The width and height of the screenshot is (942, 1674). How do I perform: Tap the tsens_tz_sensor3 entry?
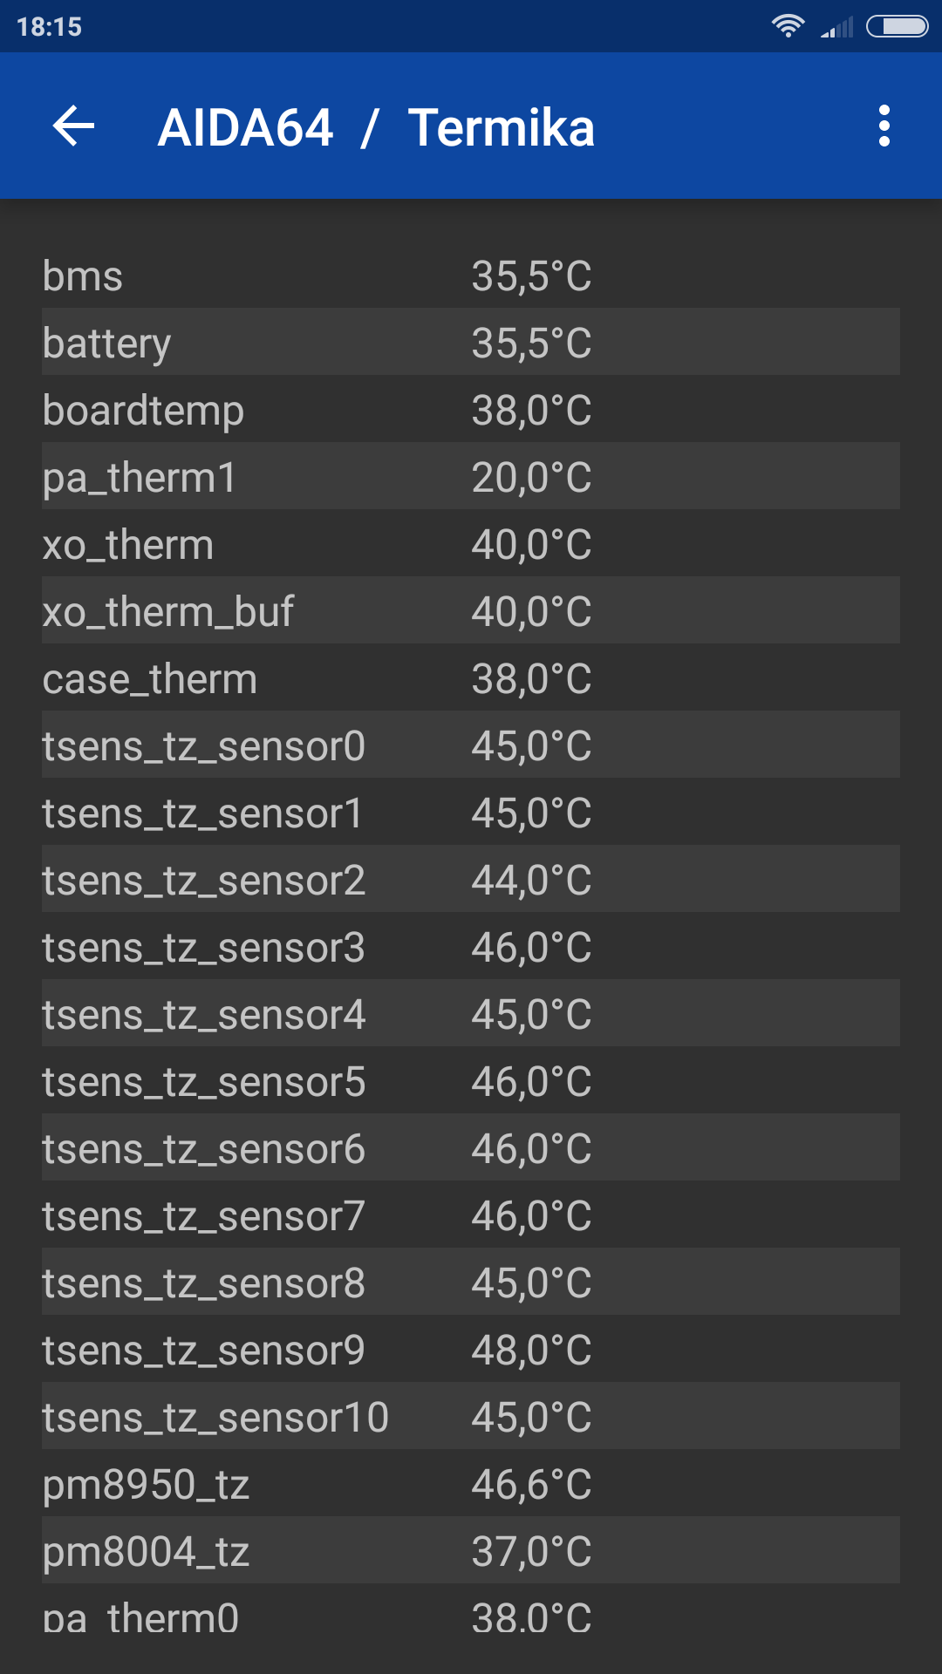471,947
